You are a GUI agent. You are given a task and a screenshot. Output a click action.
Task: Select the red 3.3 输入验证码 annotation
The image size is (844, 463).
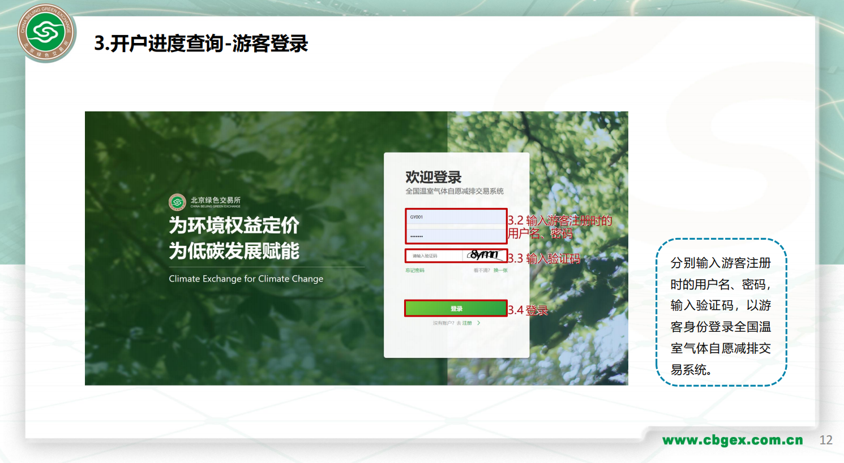544,259
